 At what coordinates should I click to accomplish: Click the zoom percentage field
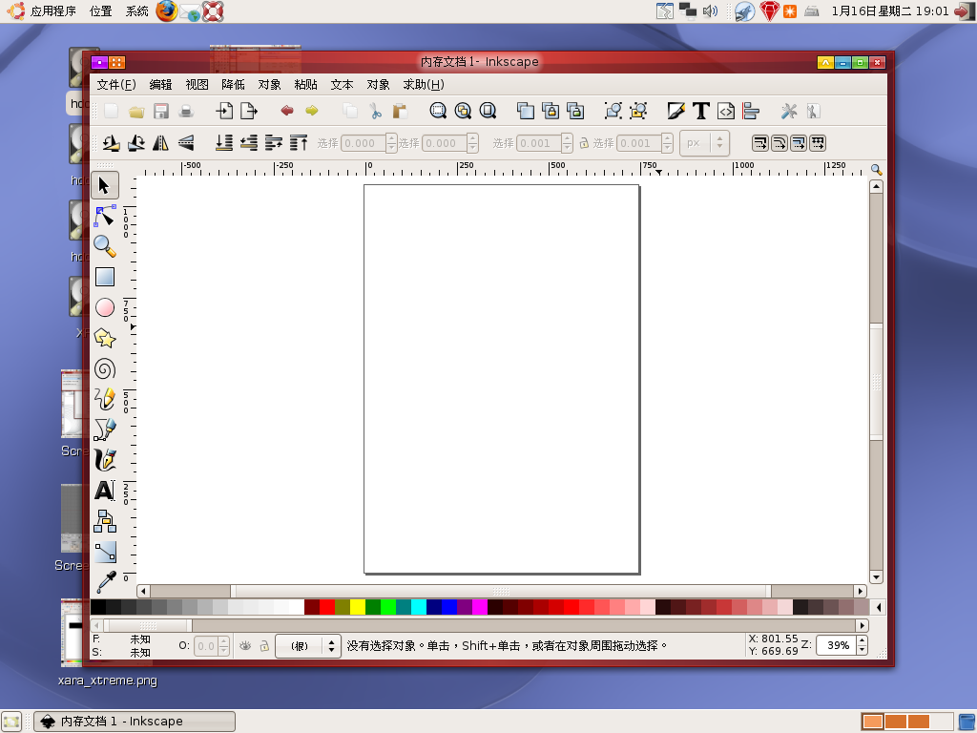(x=836, y=646)
